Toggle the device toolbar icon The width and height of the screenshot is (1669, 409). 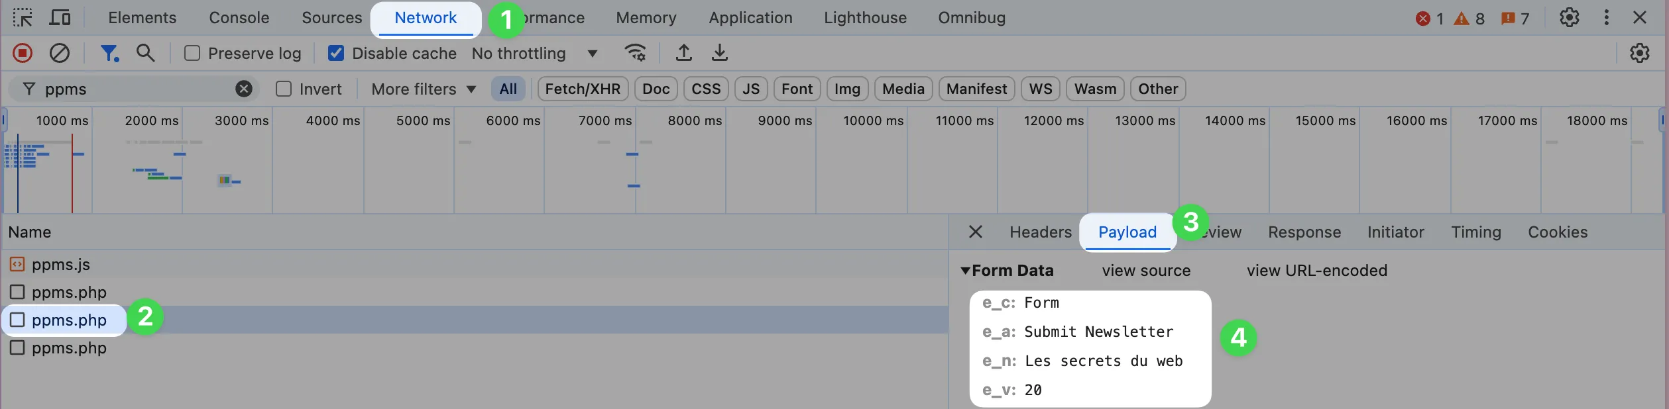click(x=60, y=18)
